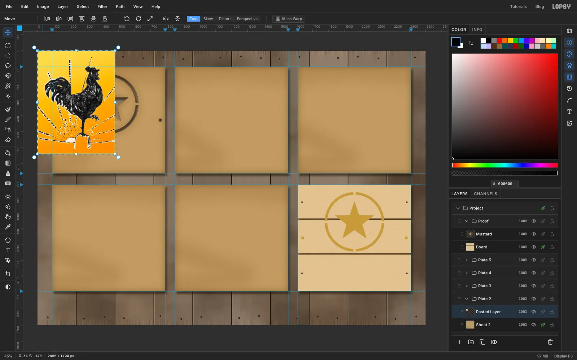
Task: Click the rotate counterclockwise icon
Action: [x=127, y=19]
